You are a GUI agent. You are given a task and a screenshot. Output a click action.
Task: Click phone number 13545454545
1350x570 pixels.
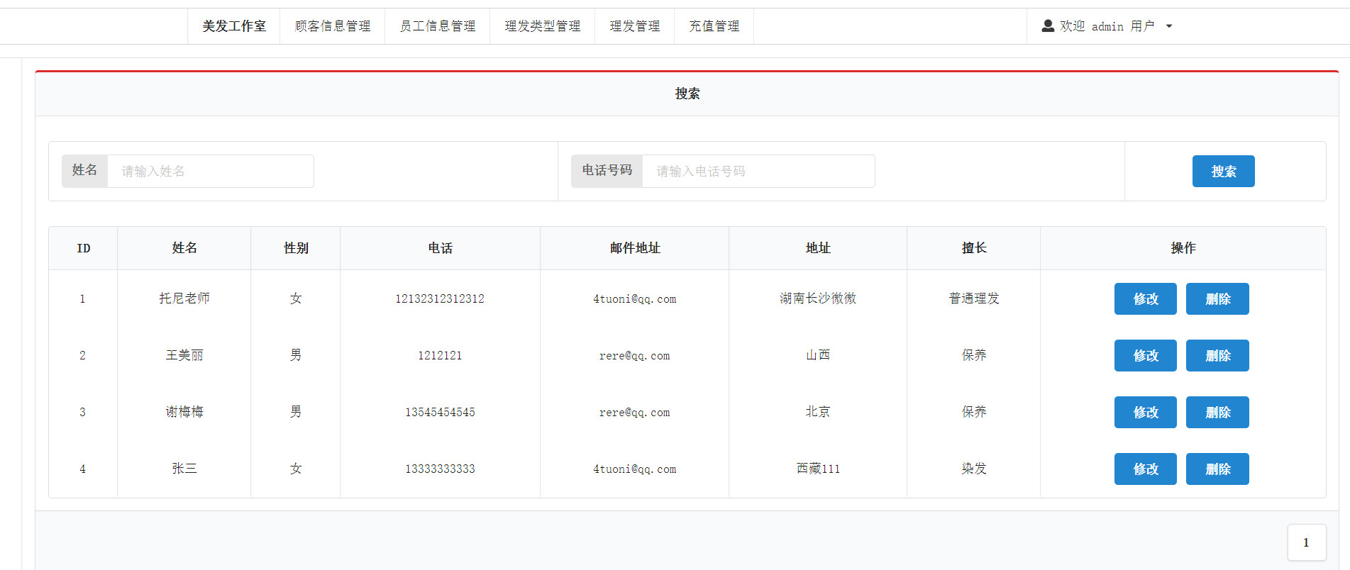click(440, 412)
